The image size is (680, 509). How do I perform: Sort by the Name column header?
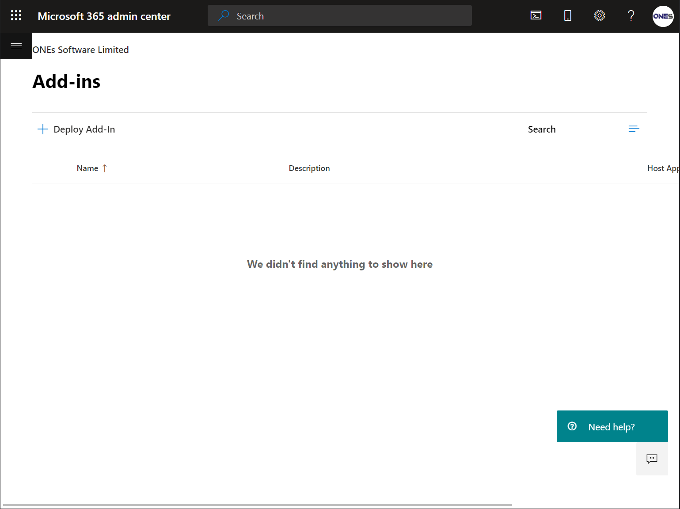click(87, 168)
